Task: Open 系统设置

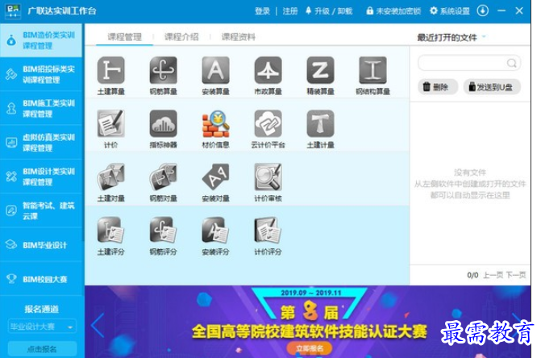Action: (x=450, y=11)
